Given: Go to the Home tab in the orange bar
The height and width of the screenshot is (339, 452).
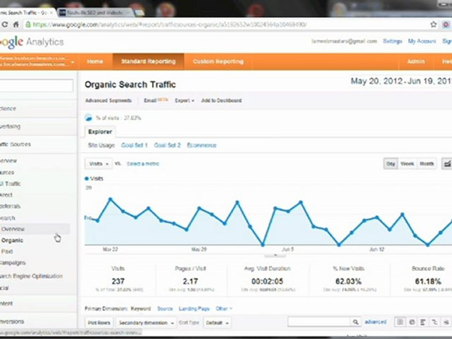Looking at the screenshot, I should click(x=95, y=61).
